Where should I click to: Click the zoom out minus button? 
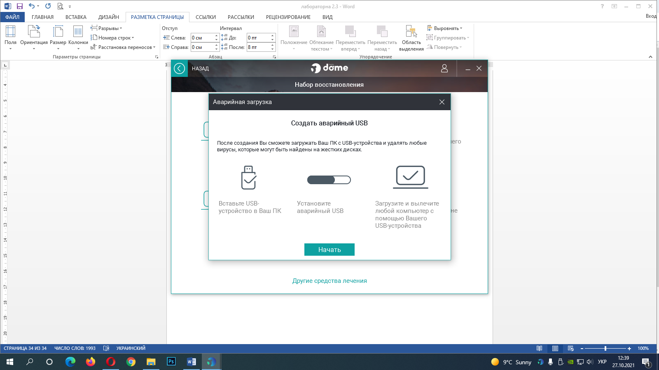coord(582,348)
